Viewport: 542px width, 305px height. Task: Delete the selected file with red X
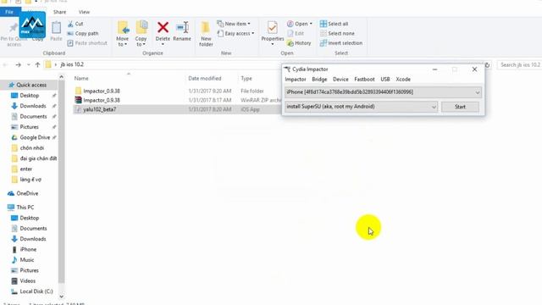pyautogui.click(x=163, y=32)
